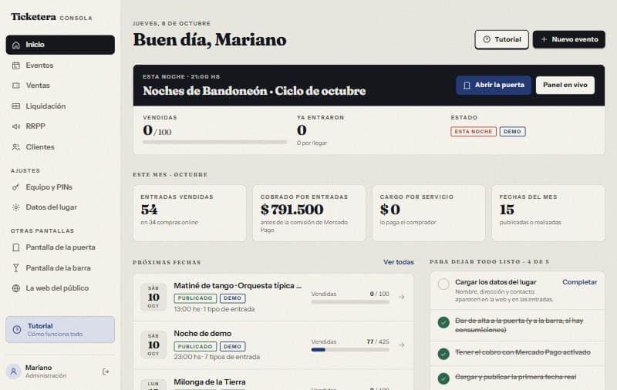
Task: Open the La web del público globe icon
Action: (x=16, y=288)
